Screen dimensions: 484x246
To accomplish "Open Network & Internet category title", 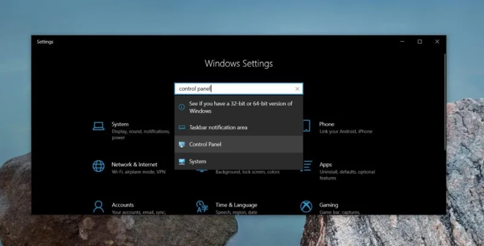I will click(134, 164).
